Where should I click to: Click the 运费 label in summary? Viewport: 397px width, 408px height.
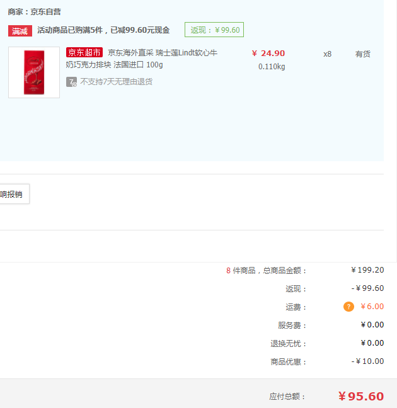pyautogui.click(x=296, y=307)
